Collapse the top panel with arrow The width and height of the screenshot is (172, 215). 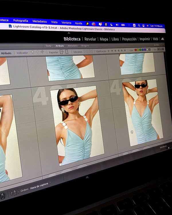click(x=69, y=33)
